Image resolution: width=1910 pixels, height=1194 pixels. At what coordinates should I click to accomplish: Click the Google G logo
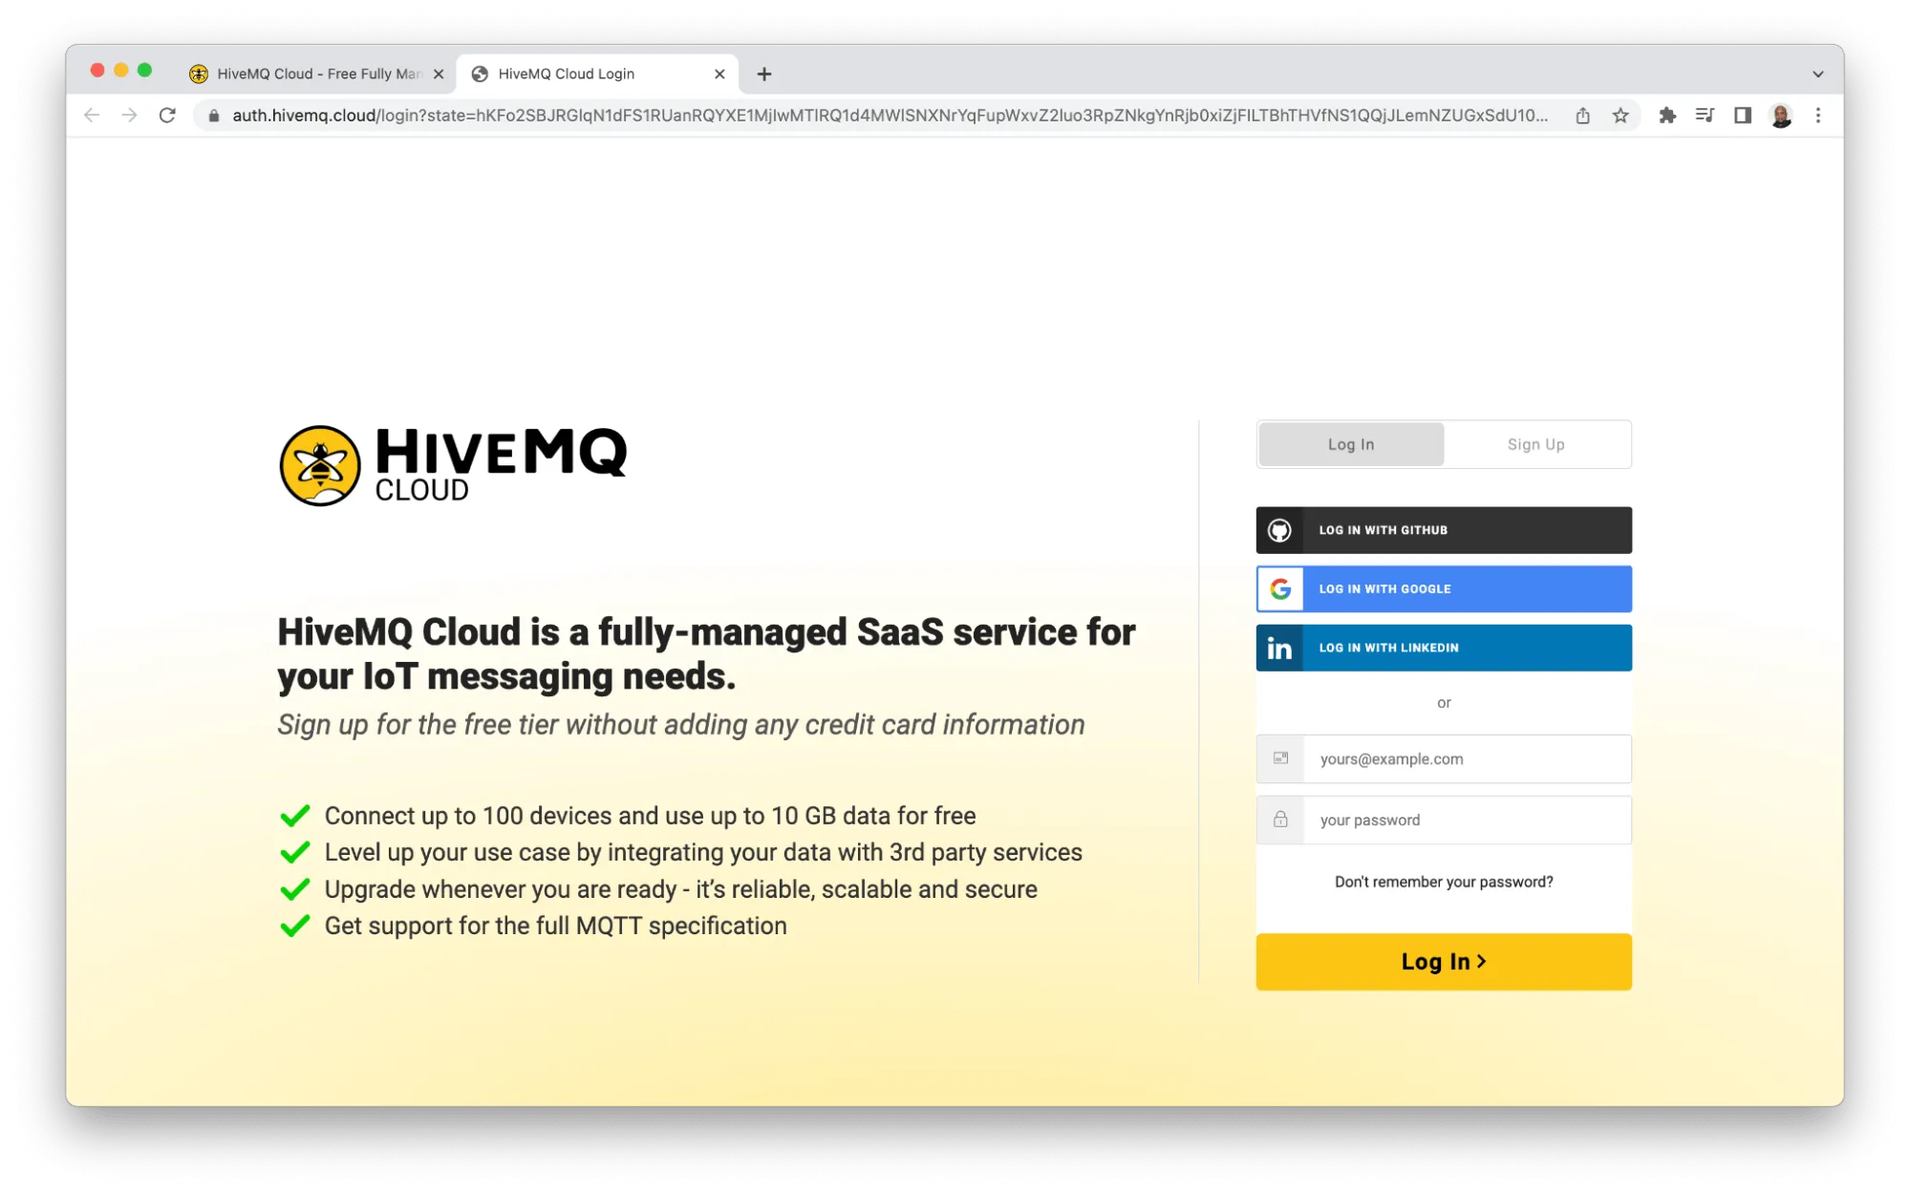1280,589
